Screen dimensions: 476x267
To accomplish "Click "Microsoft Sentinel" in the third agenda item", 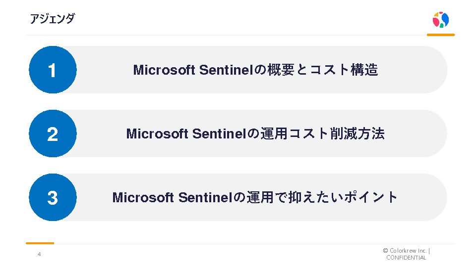I will tap(172, 198).
